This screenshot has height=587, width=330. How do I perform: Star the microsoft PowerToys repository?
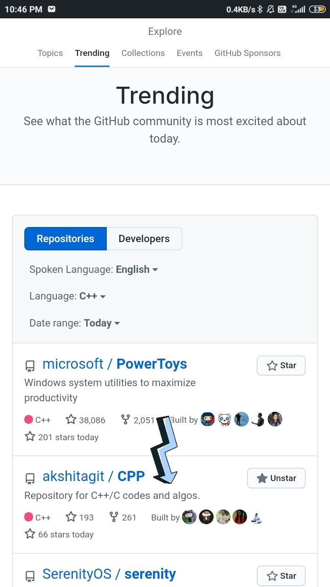pos(281,365)
